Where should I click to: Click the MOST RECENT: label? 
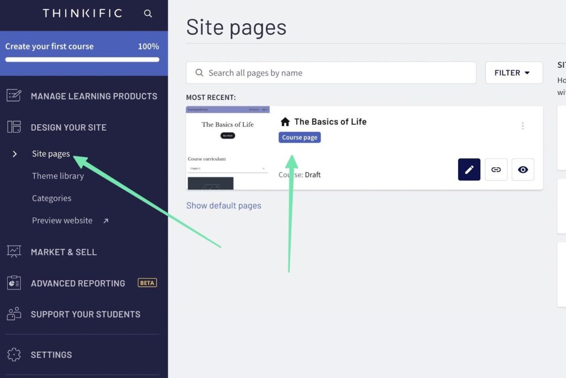[x=211, y=97]
